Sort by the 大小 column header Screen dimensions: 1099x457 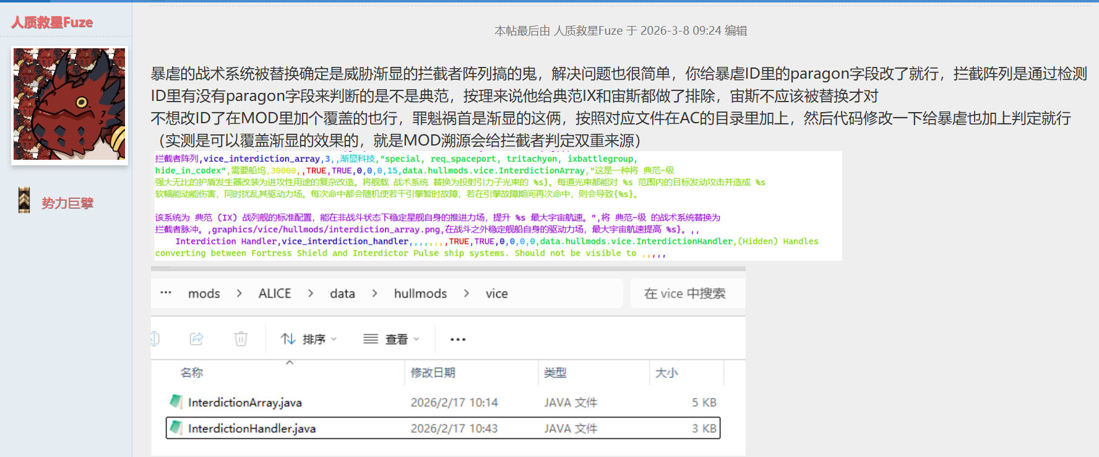(666, 373)
